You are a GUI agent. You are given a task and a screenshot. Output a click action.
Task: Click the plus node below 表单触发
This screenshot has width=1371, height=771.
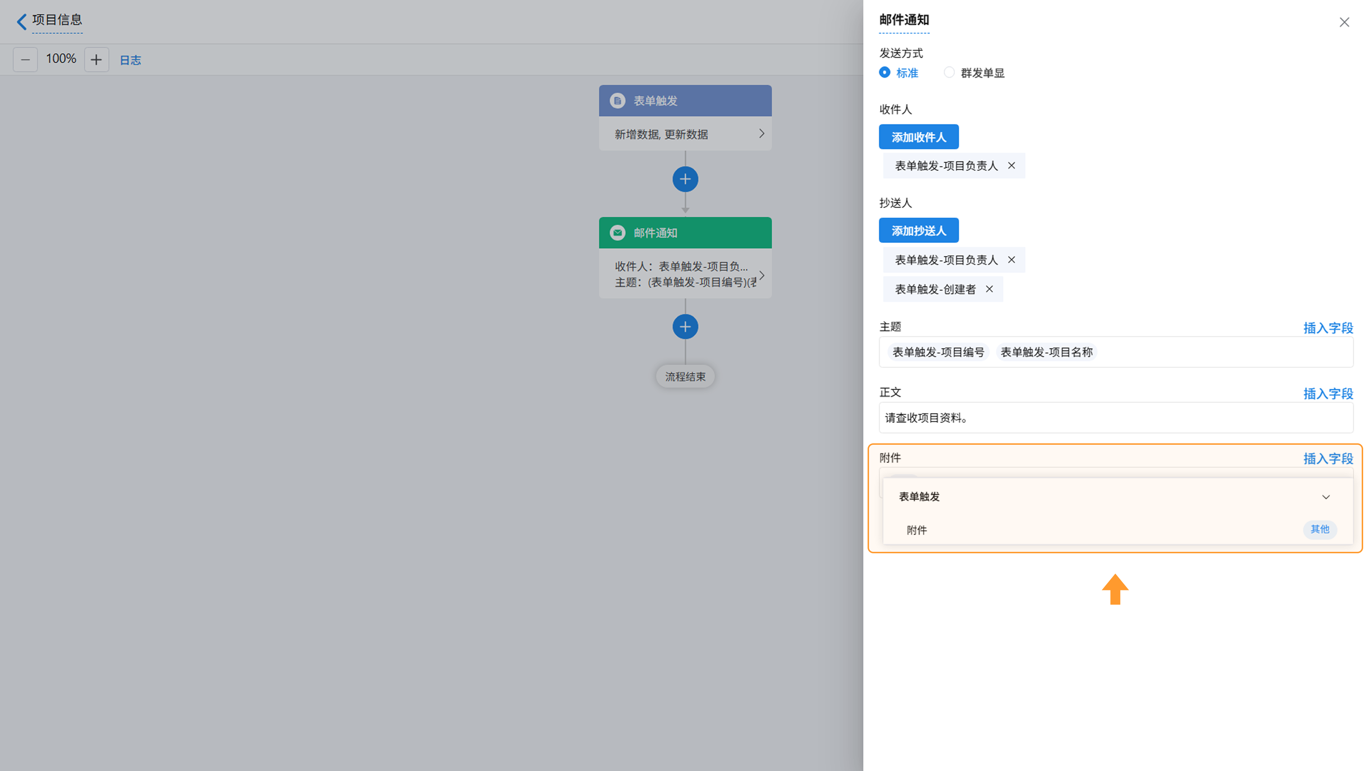point(685,179)
